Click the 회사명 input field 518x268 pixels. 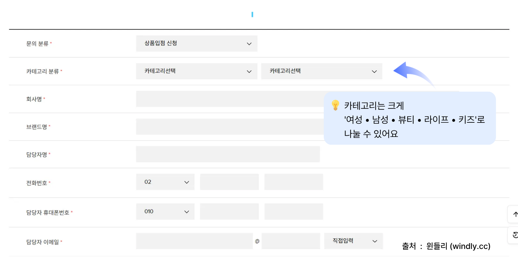pos(227,99)
